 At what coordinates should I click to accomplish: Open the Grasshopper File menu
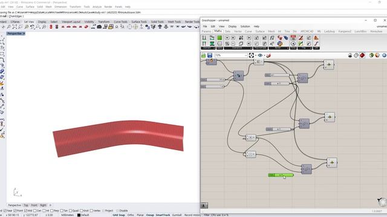[x=205, y=27]
